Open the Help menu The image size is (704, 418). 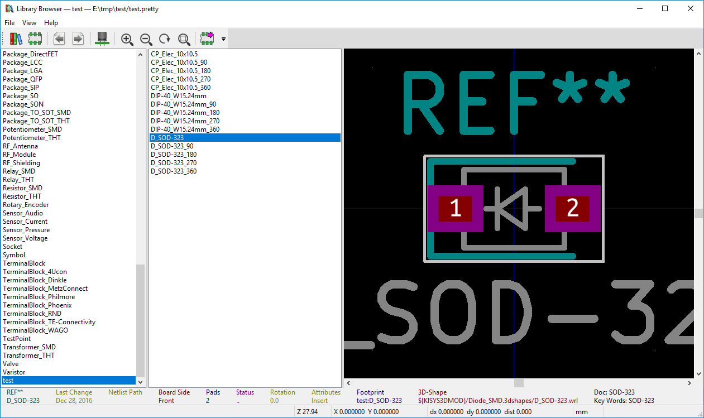point(51,23)
